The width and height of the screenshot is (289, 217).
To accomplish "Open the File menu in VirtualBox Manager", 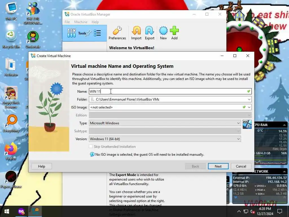I will (x=67, y=22).
